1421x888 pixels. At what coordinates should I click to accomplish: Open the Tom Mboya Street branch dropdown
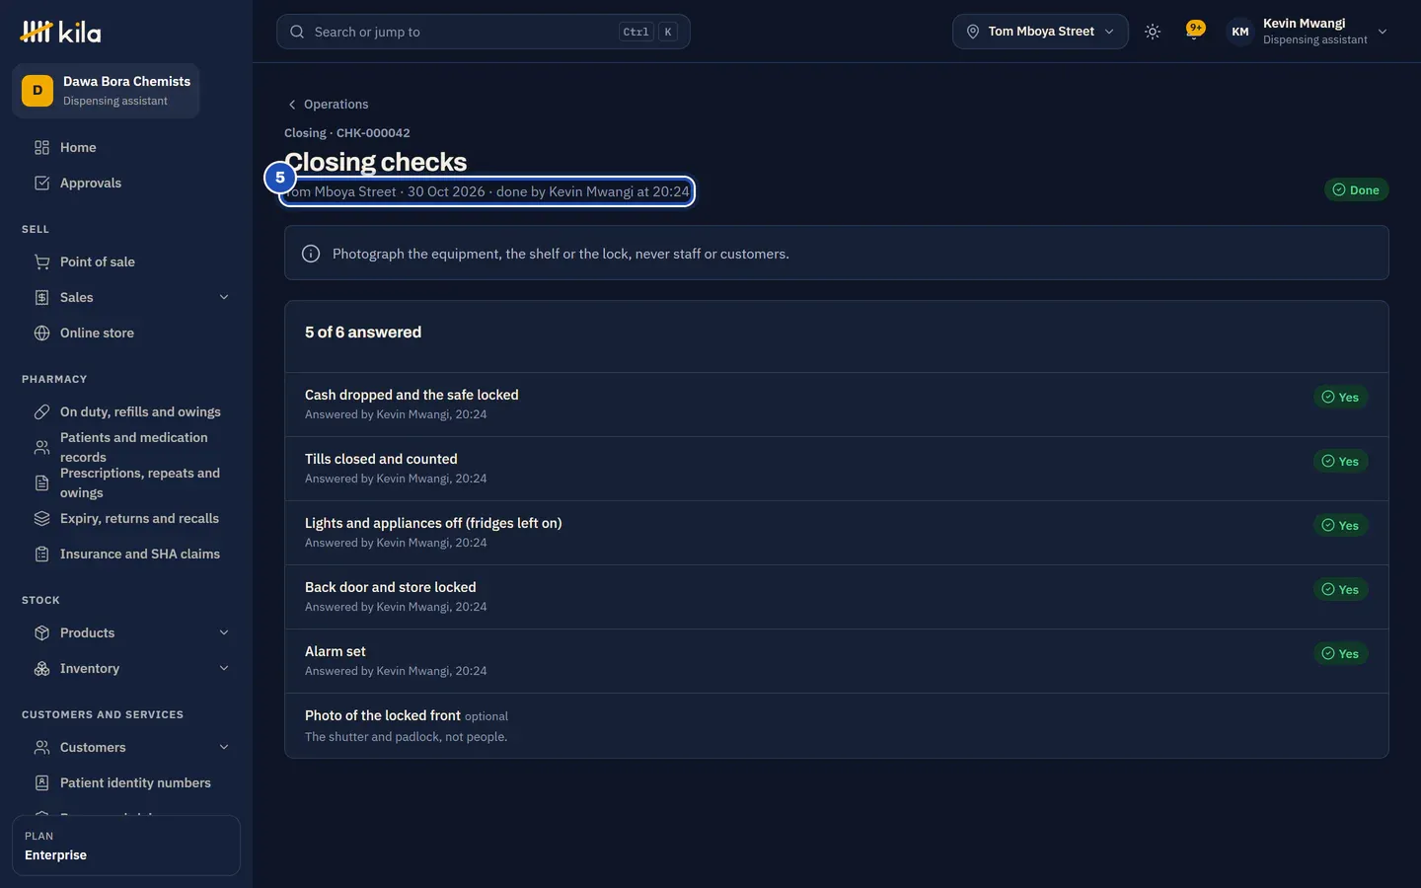click(x=1040, y=32)
